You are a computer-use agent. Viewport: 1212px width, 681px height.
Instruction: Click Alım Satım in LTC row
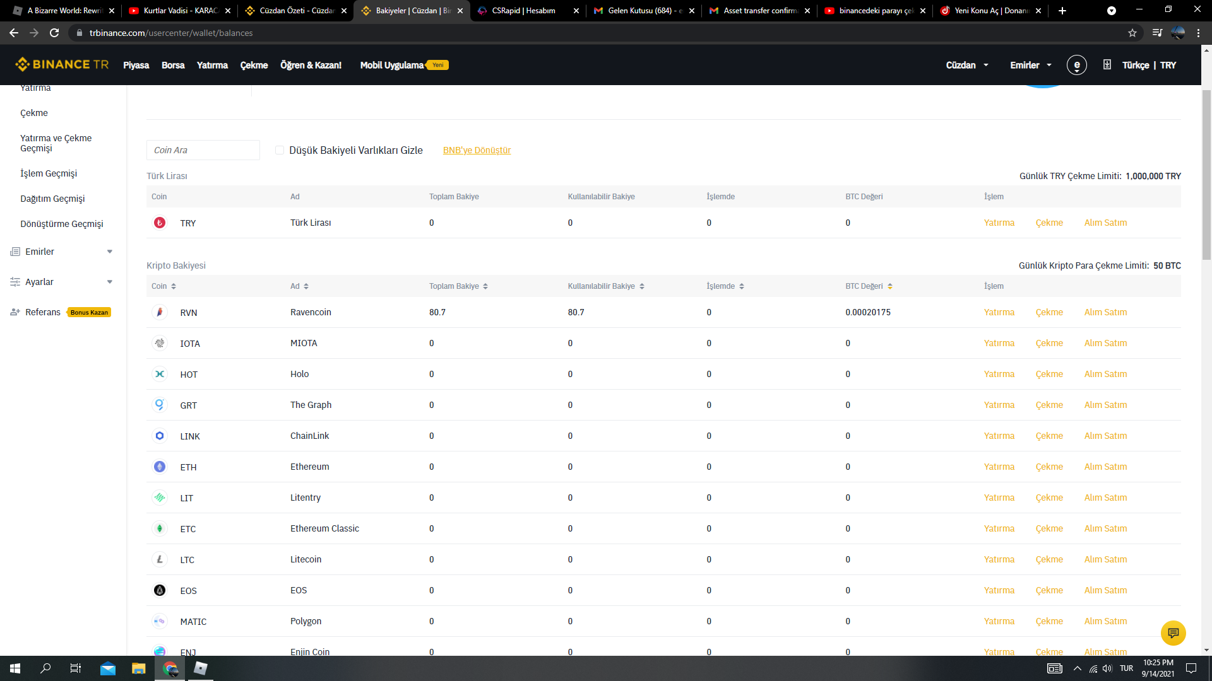pos(1105,559)
